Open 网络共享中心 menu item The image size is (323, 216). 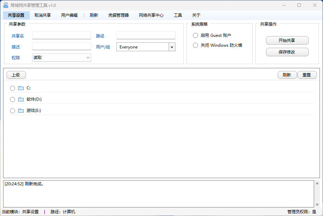(x=151, y=15)
